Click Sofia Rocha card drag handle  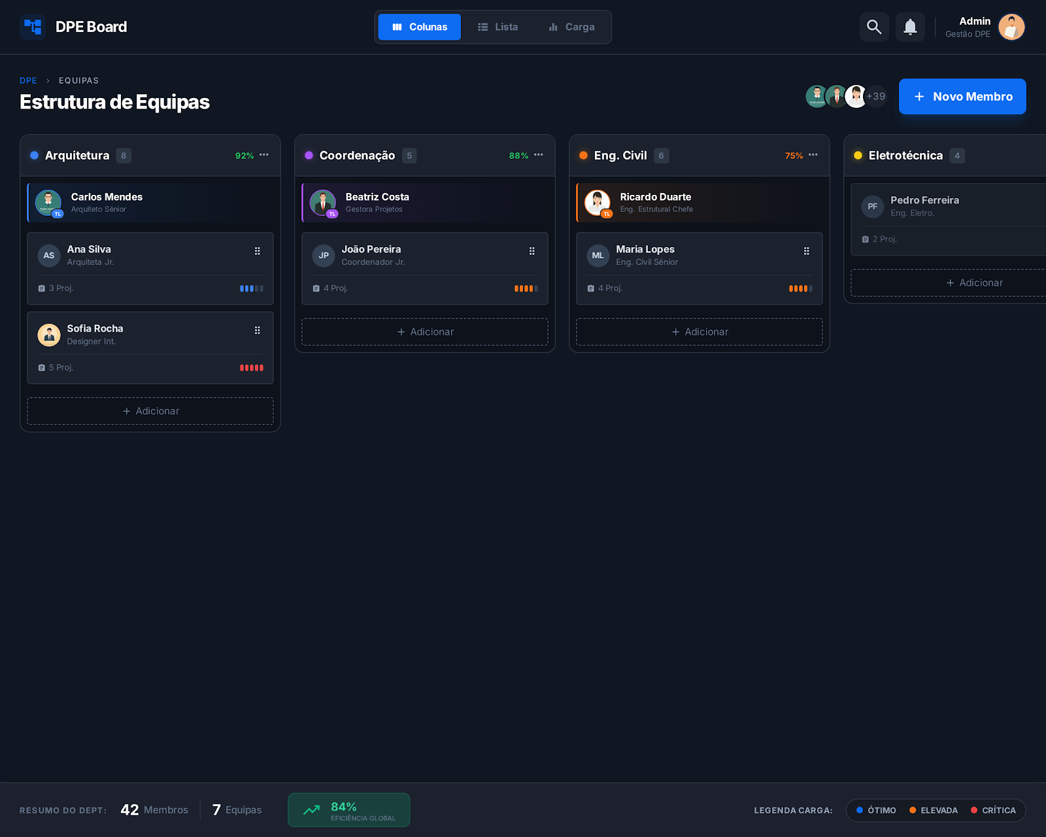258,330
